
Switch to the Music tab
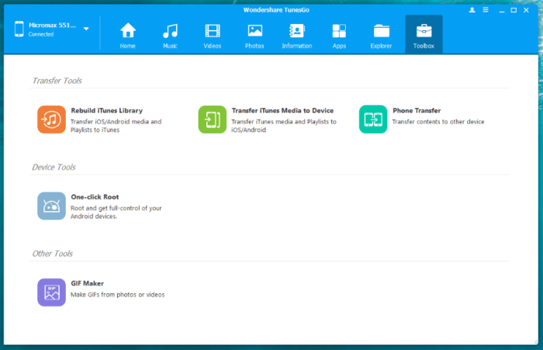[170, 35]
